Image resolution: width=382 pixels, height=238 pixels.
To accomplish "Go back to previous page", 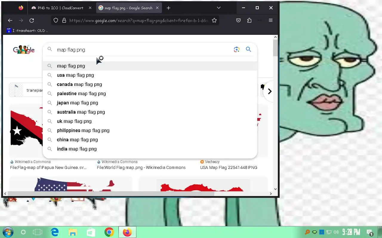I will (x=10, y=21).
